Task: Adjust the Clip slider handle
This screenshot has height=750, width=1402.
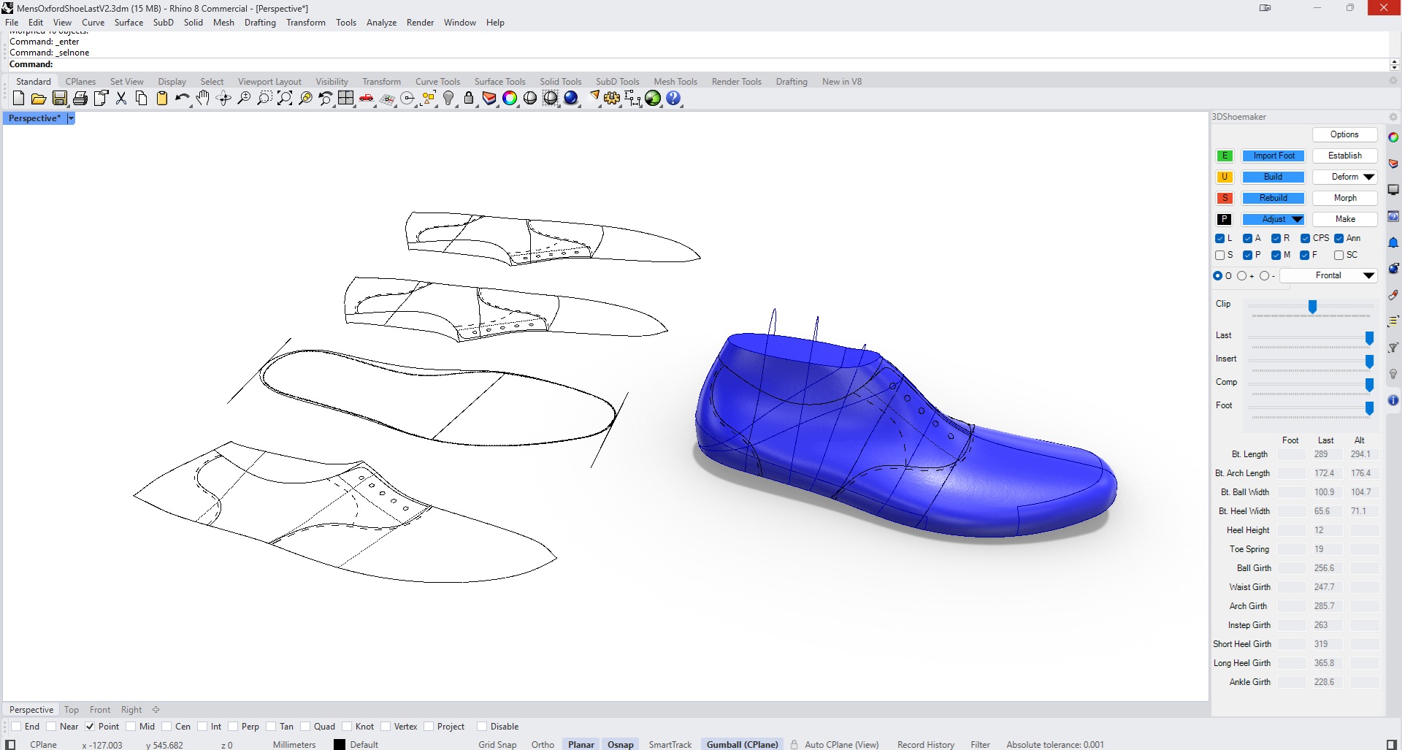Action: [1312, 307]
